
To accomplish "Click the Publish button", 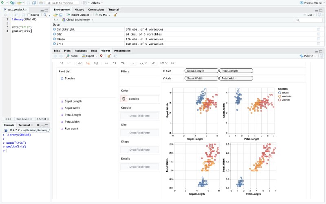I will pos(307,56).
